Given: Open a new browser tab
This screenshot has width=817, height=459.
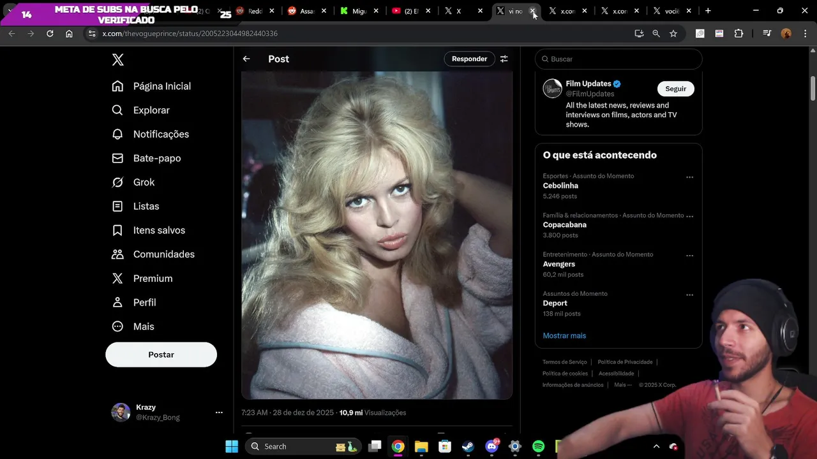Looking at the screenshot, I should coord(708,11).
